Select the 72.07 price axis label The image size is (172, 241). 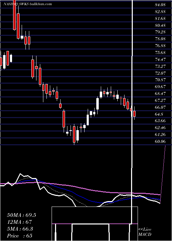(x=160, y=73)
